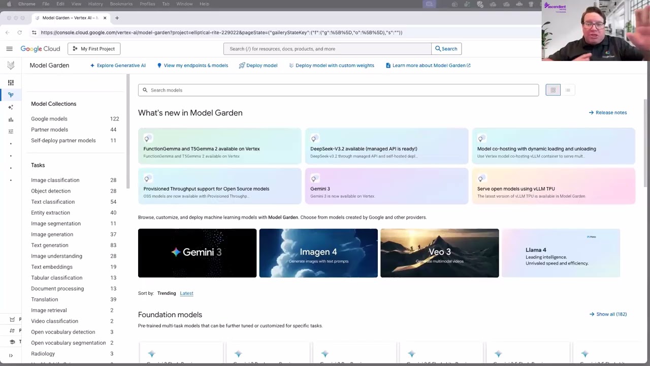This screenshot has width=650, height=366.
Task: Open the sparkle studio icon in sidebar
Action: (11, 107)
